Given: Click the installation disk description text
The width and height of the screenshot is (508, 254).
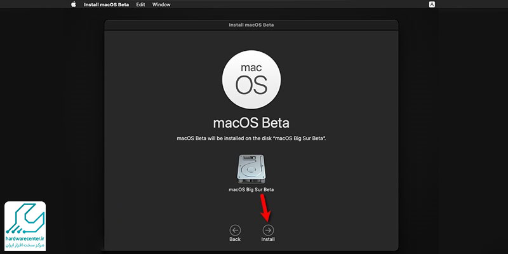Looking at the screenshot, I should [x=251, y=138].
